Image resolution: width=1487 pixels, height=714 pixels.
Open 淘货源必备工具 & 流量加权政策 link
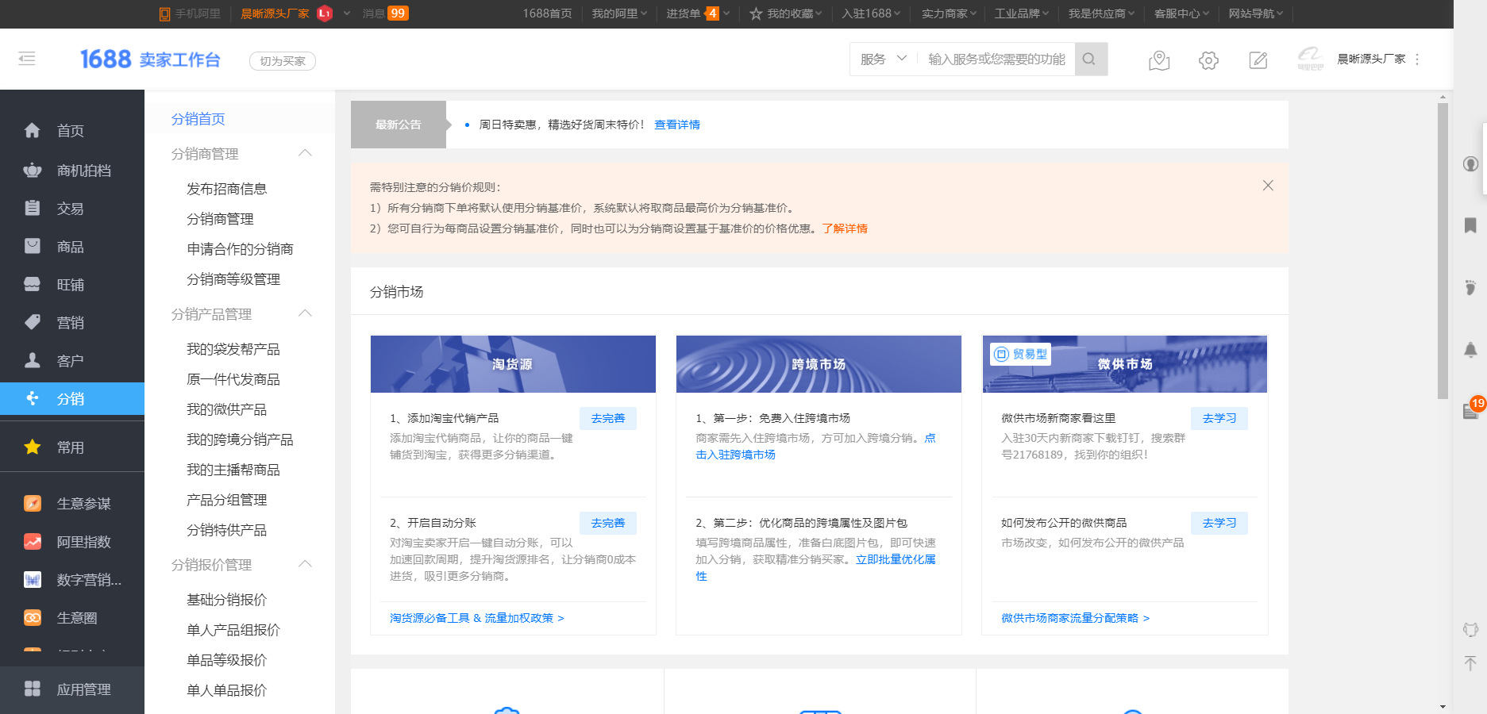(x=477, y=618)
